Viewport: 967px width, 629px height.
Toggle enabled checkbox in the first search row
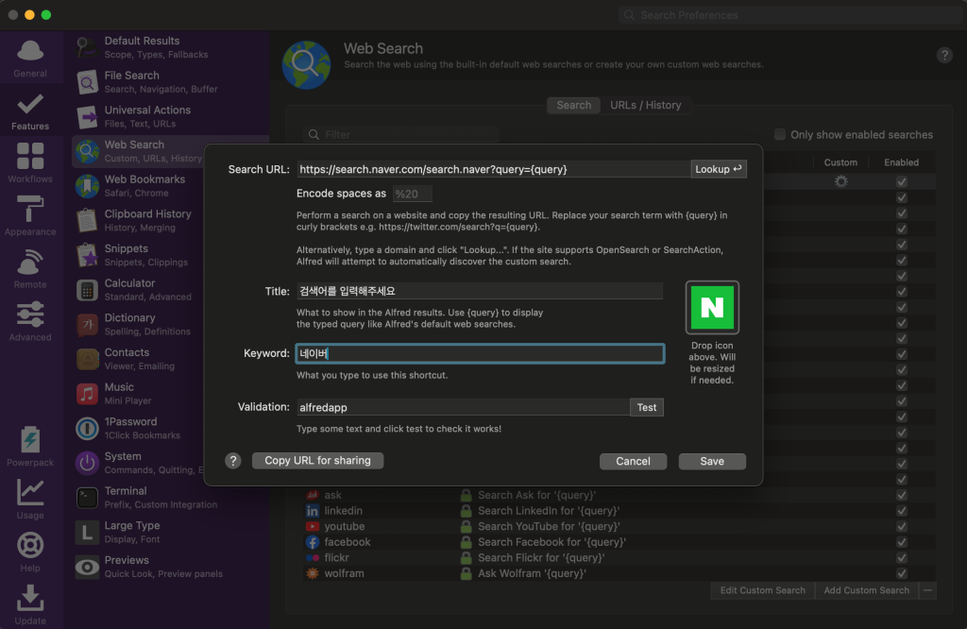[x=902, y=182]
